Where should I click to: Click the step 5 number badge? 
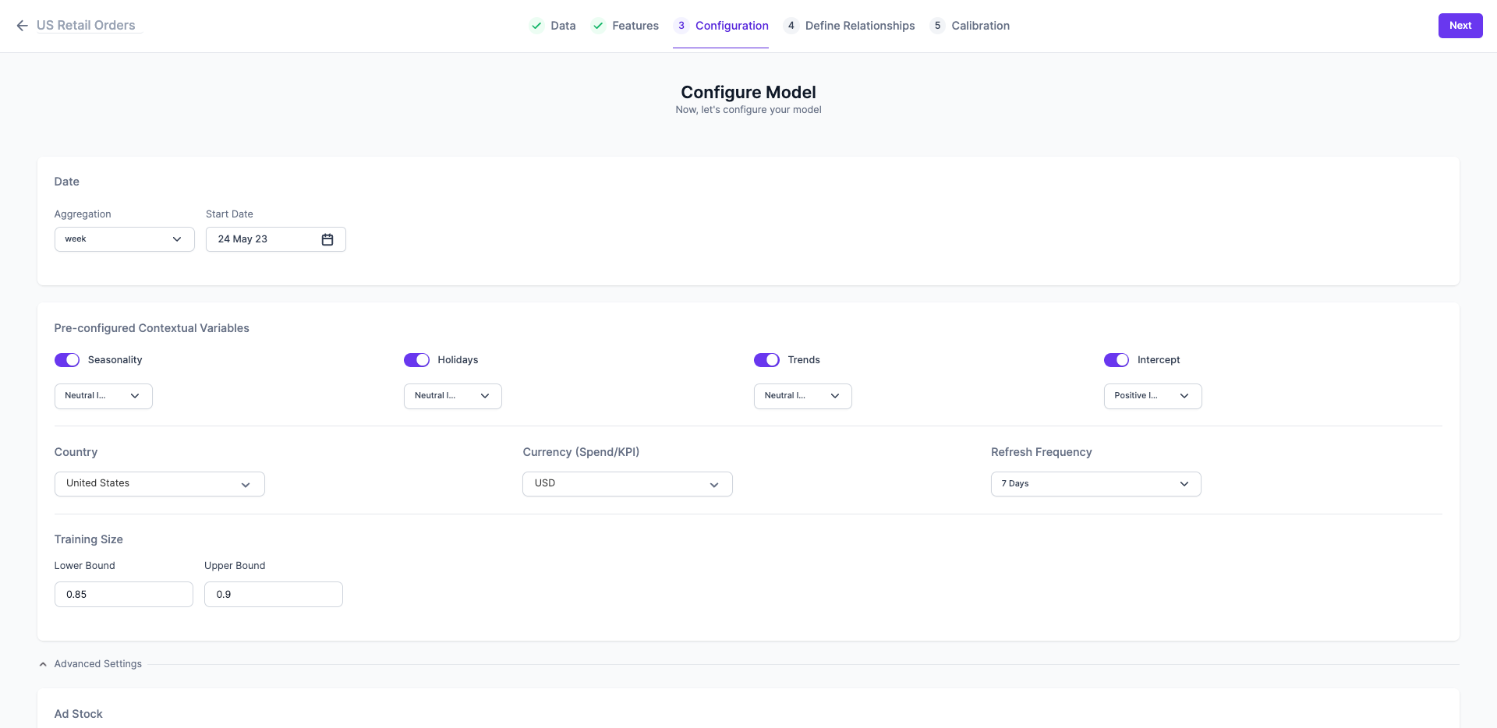(937, 26)
